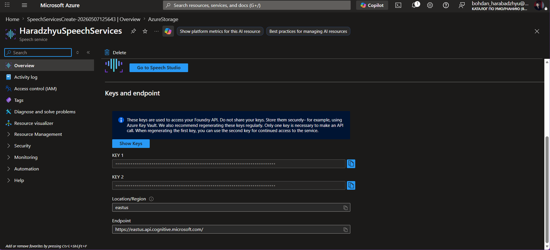Open the notifications bell
Screen dimensions: 550x250
(x=415, y=5)
